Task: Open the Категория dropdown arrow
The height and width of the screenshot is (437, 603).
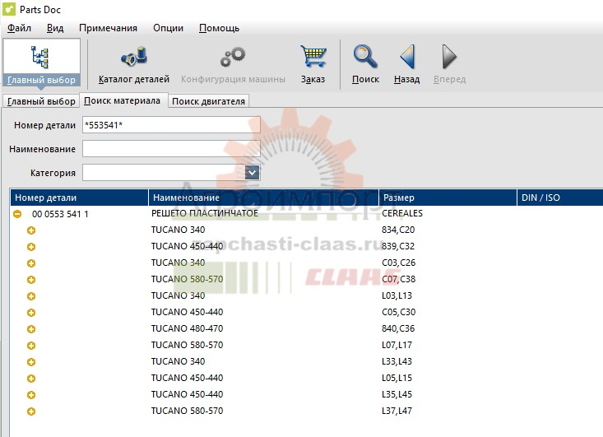Action: (x=252, y=173)
